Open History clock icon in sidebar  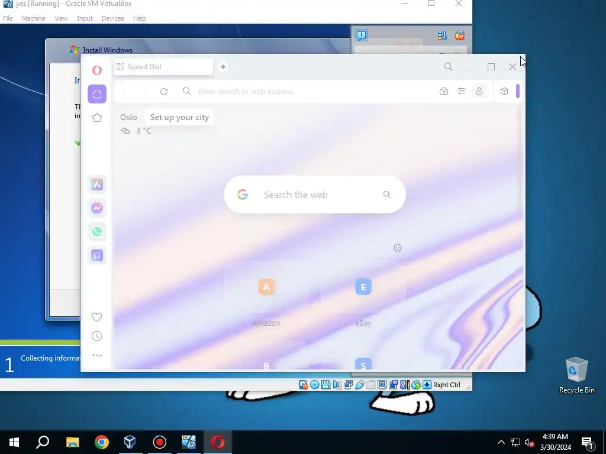pyautogui.click(x=96, y=336)
